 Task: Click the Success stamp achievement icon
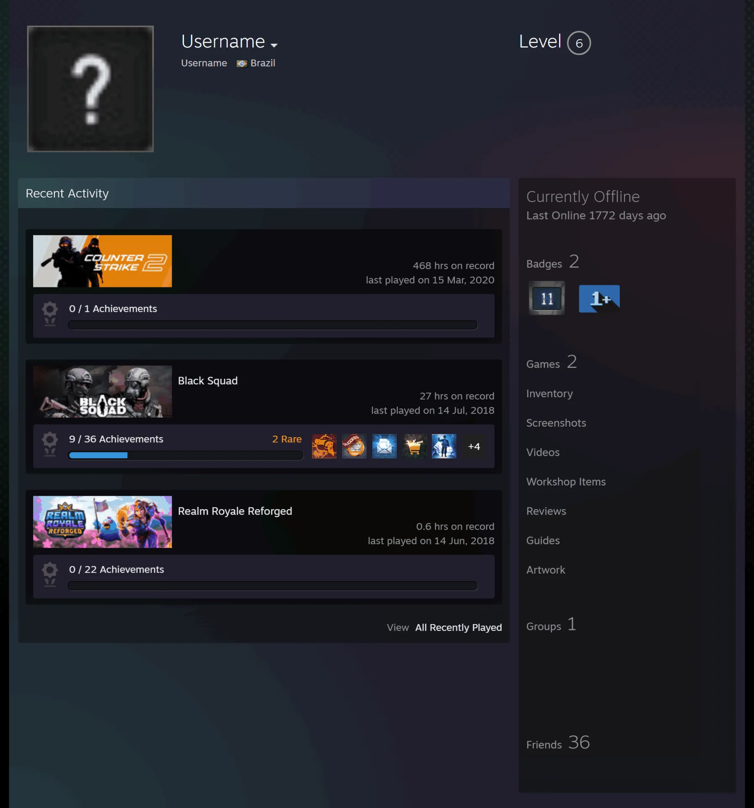tap(354, 446)
